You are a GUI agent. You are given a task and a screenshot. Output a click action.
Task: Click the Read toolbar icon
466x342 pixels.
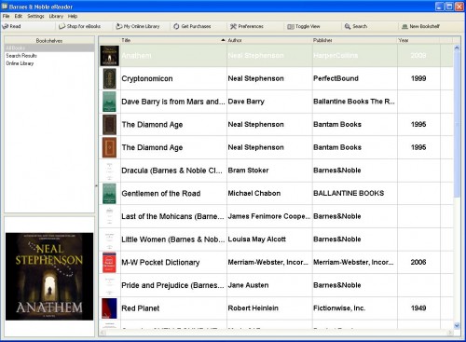point(6,26)
